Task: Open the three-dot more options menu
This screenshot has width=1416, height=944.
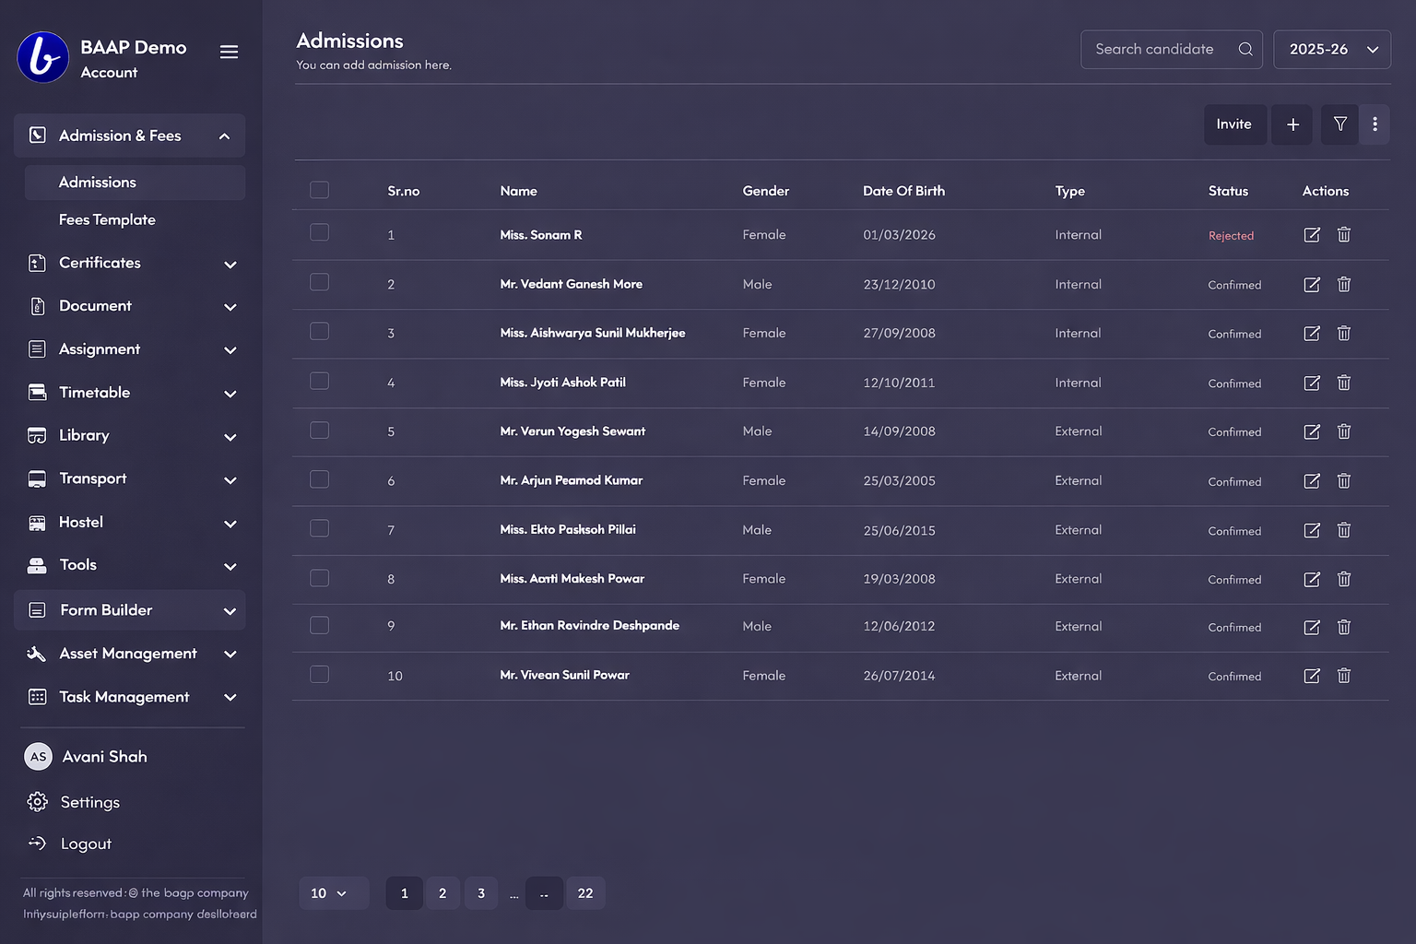Action: [1375, 124]
